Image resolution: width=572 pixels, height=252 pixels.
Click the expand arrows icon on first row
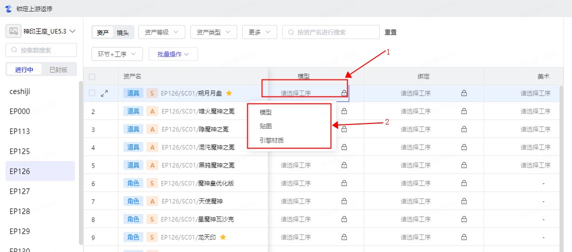(104, 93)
